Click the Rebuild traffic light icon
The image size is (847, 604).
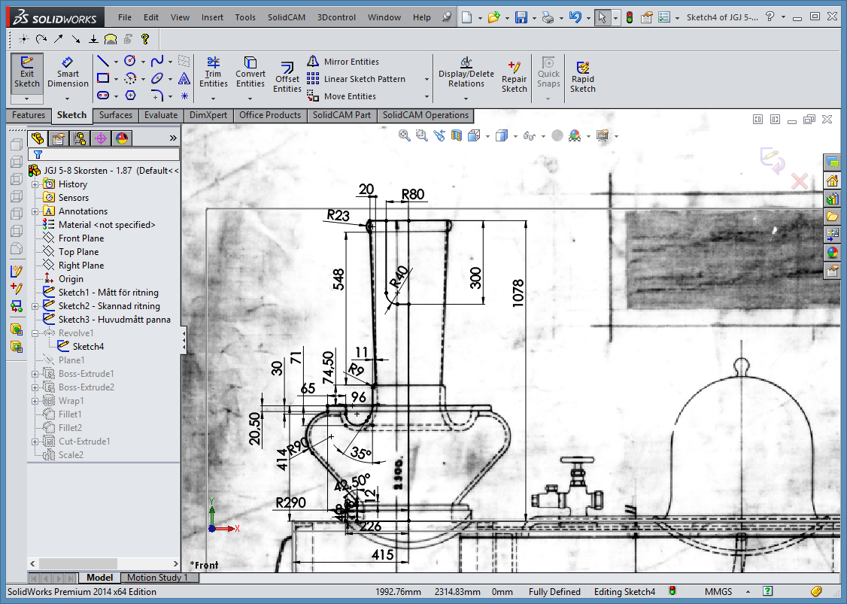[x=630, y=17]
